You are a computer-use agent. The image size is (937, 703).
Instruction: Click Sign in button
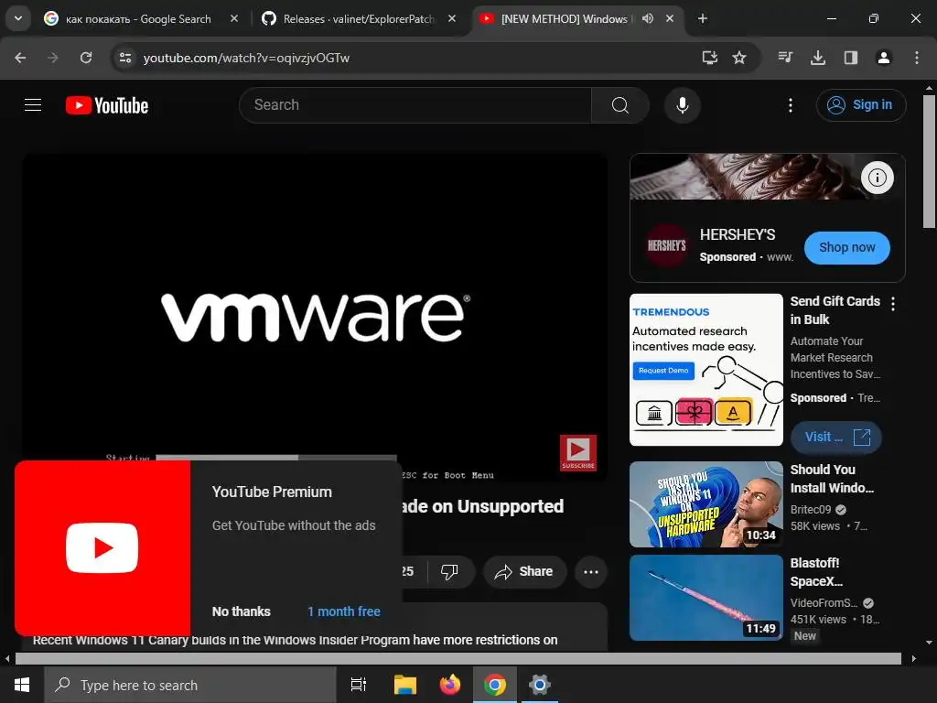tap(860, 105)
